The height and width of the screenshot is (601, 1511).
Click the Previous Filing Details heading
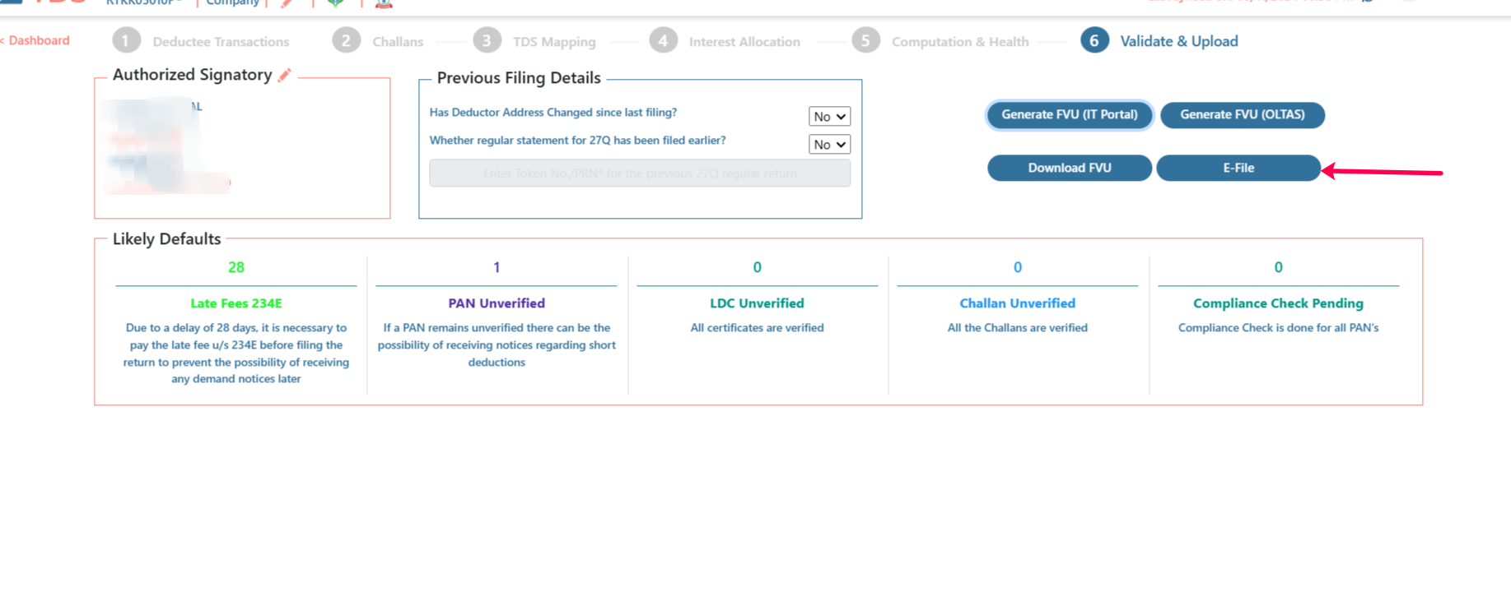519,78
